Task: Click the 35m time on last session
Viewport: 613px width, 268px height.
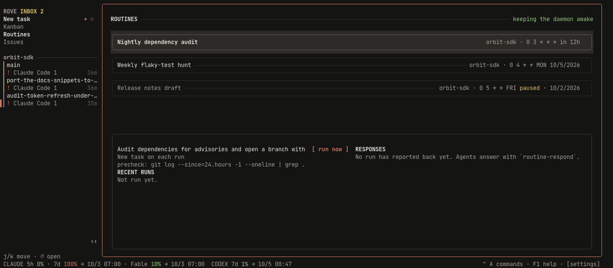Action: tap(92, 103)
